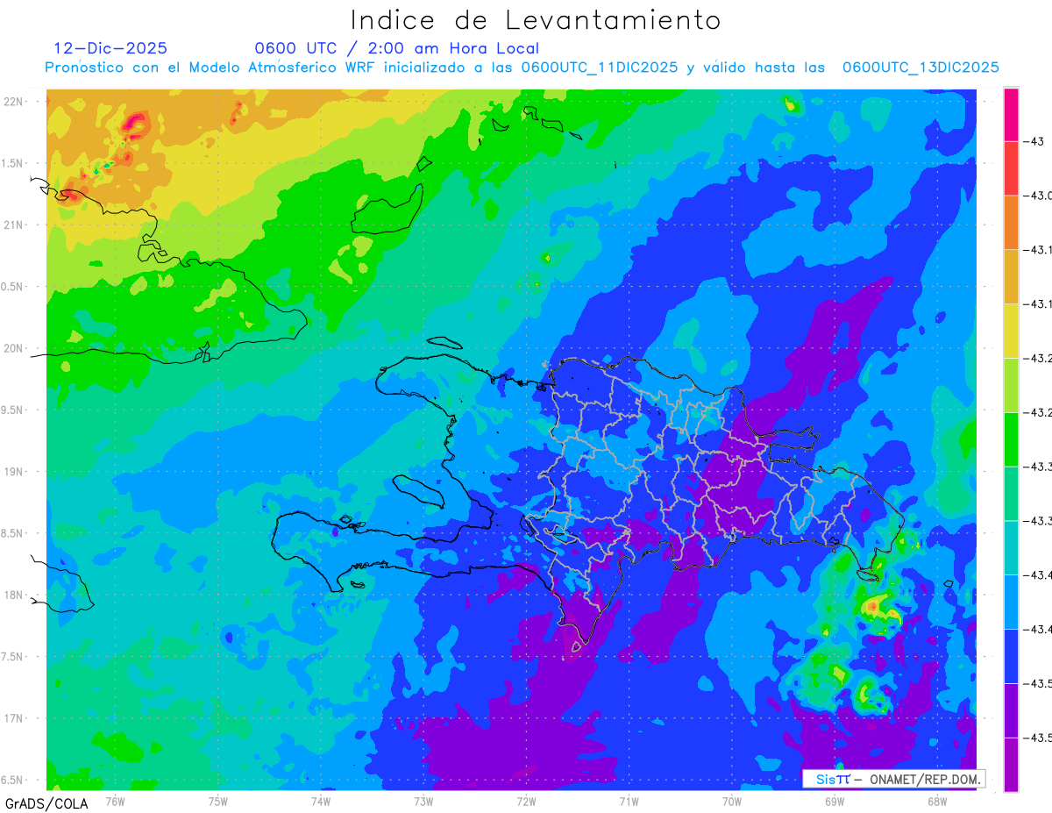
Task: Click the pure green colorbar swatch
Action: pos(1011,439)
